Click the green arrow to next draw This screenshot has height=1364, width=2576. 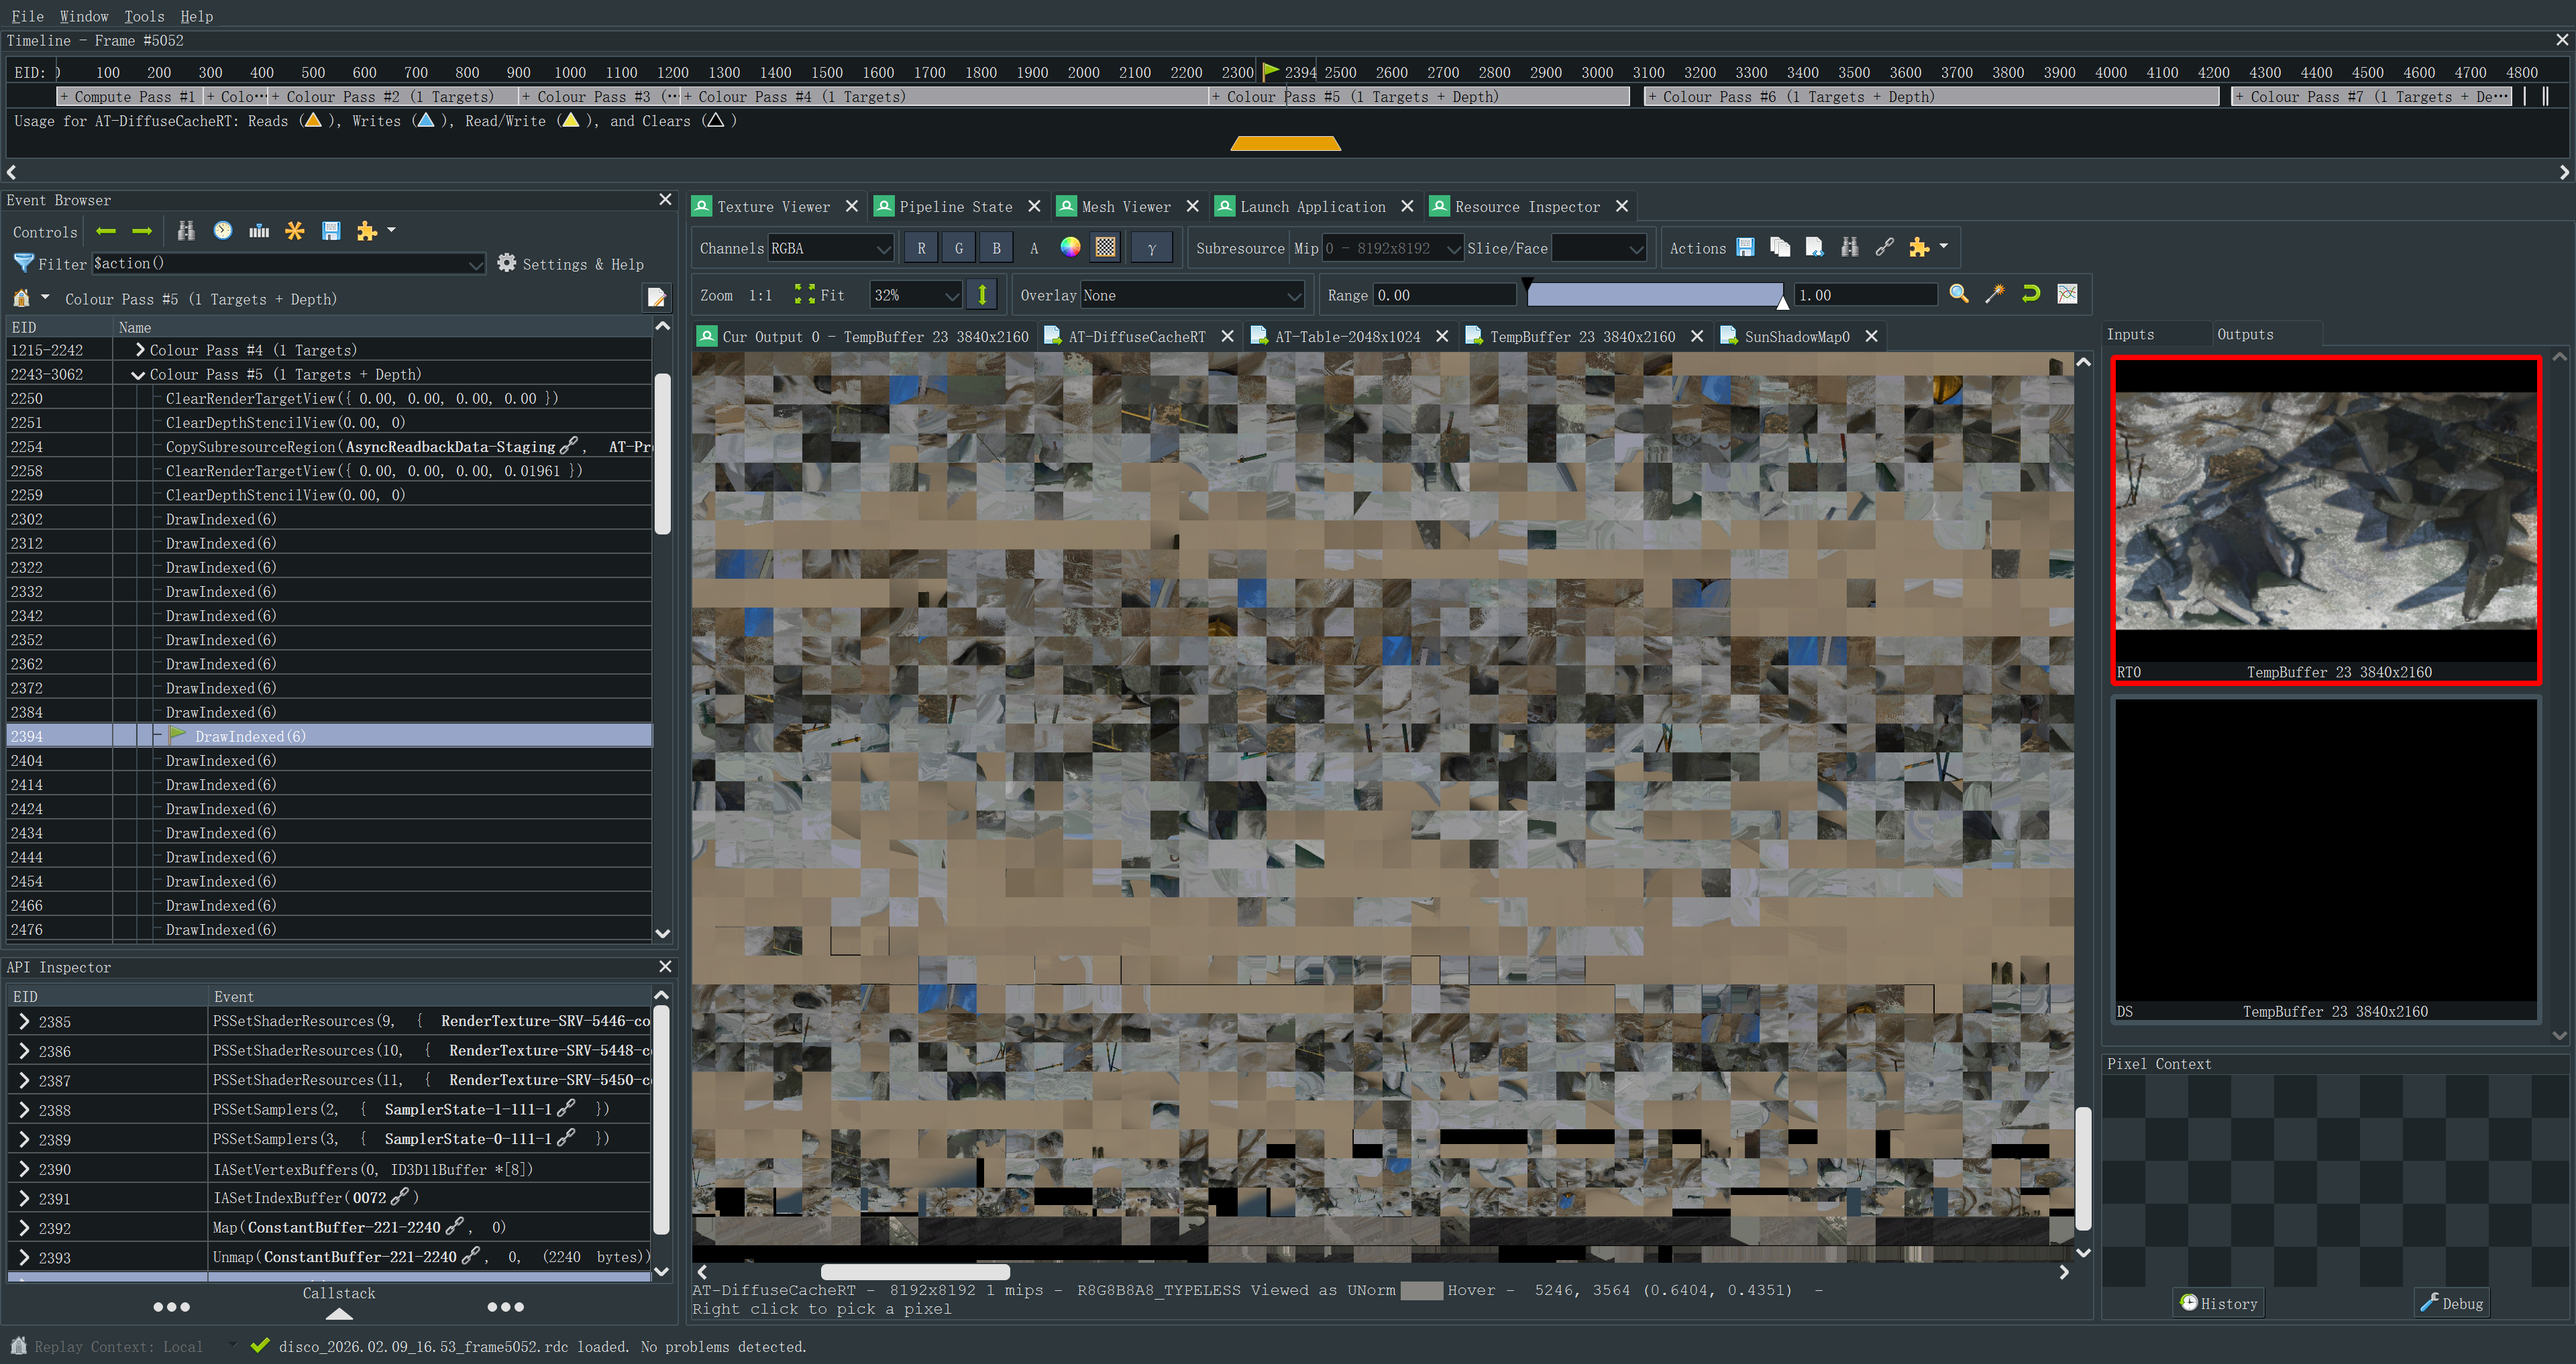coord(142,231)
